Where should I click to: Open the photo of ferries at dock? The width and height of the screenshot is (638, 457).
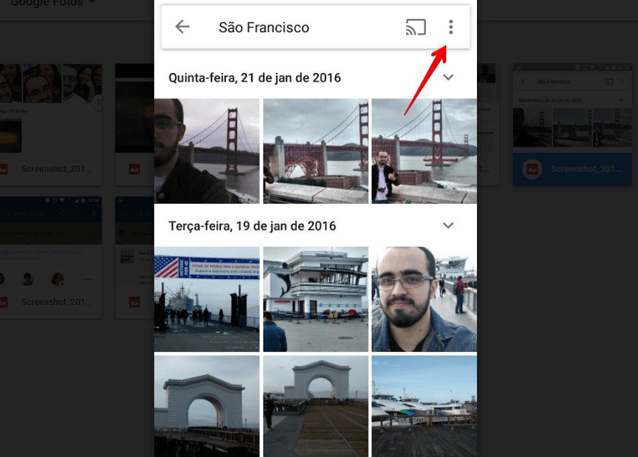coord(424,406)
